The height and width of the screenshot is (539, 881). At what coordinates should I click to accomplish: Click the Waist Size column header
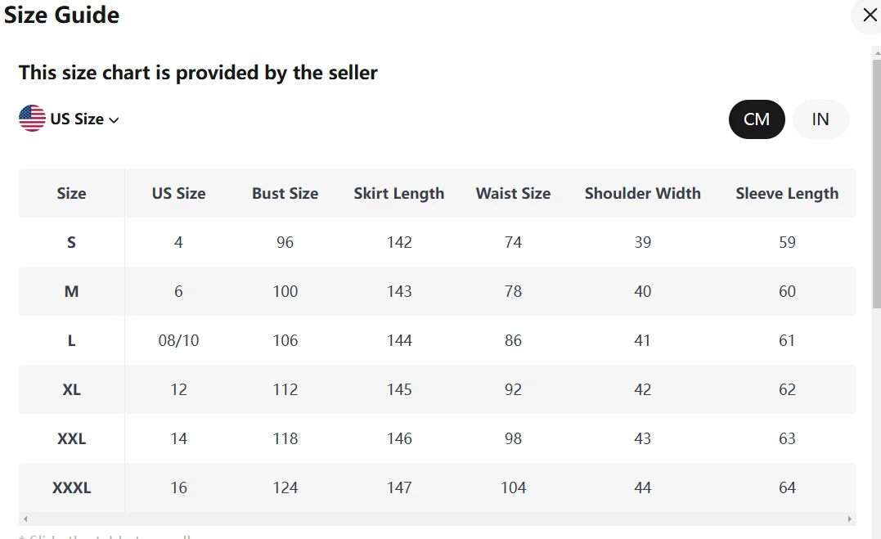(x=513, y=194)
